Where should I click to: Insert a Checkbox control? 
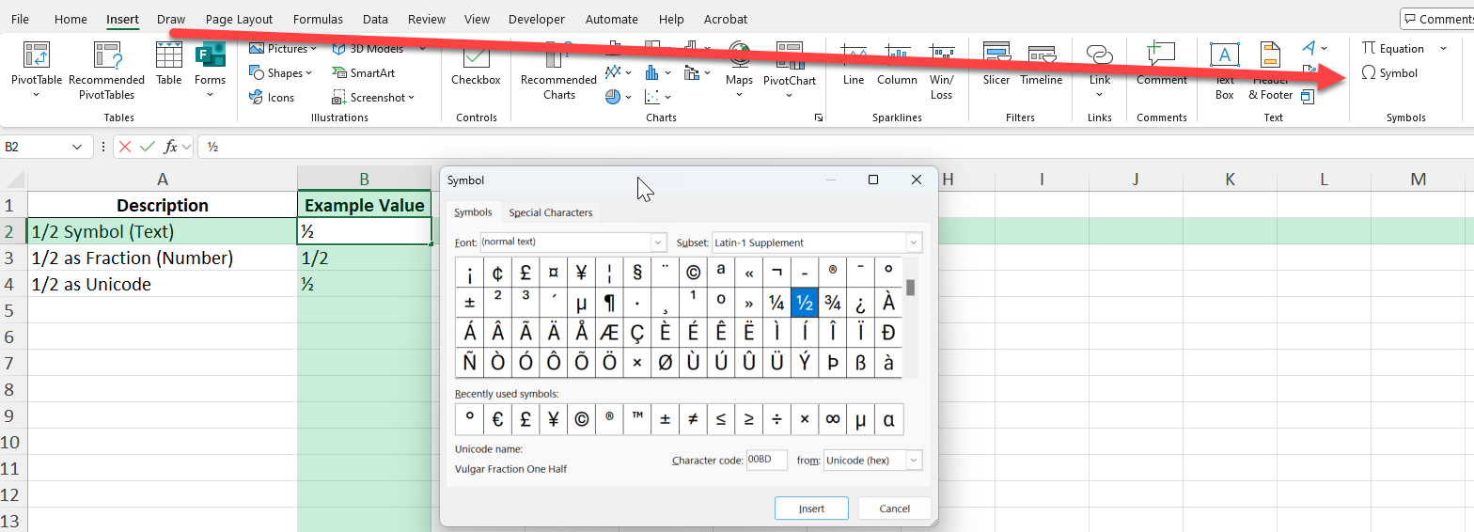point(476,64)
